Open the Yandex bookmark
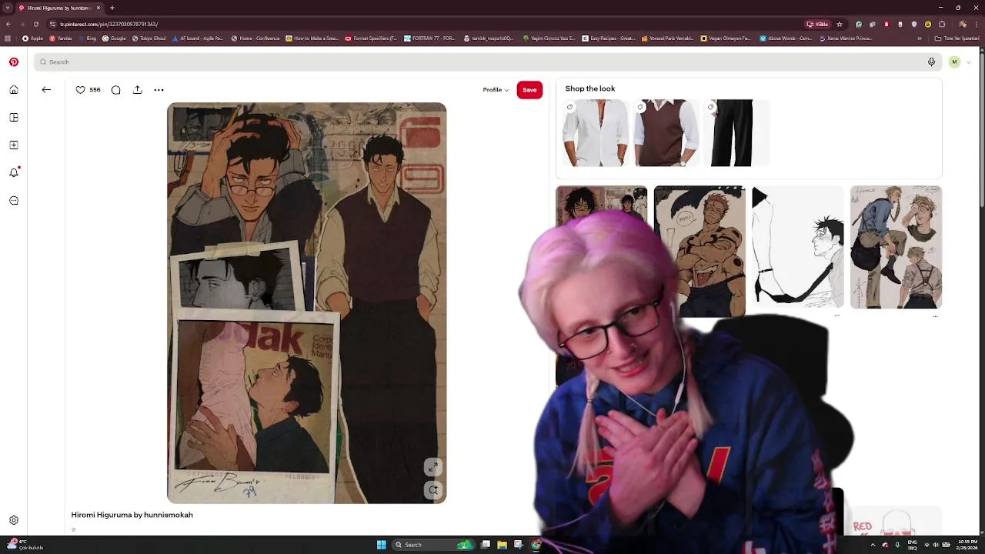Image resolution: width=985 pixels, height=554 pixels. click(x=61, y=38)
